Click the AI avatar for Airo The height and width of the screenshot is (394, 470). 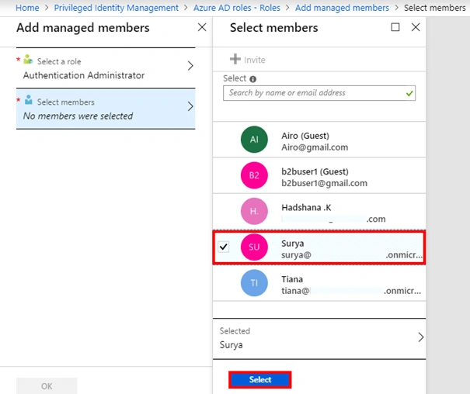[254, 140]
